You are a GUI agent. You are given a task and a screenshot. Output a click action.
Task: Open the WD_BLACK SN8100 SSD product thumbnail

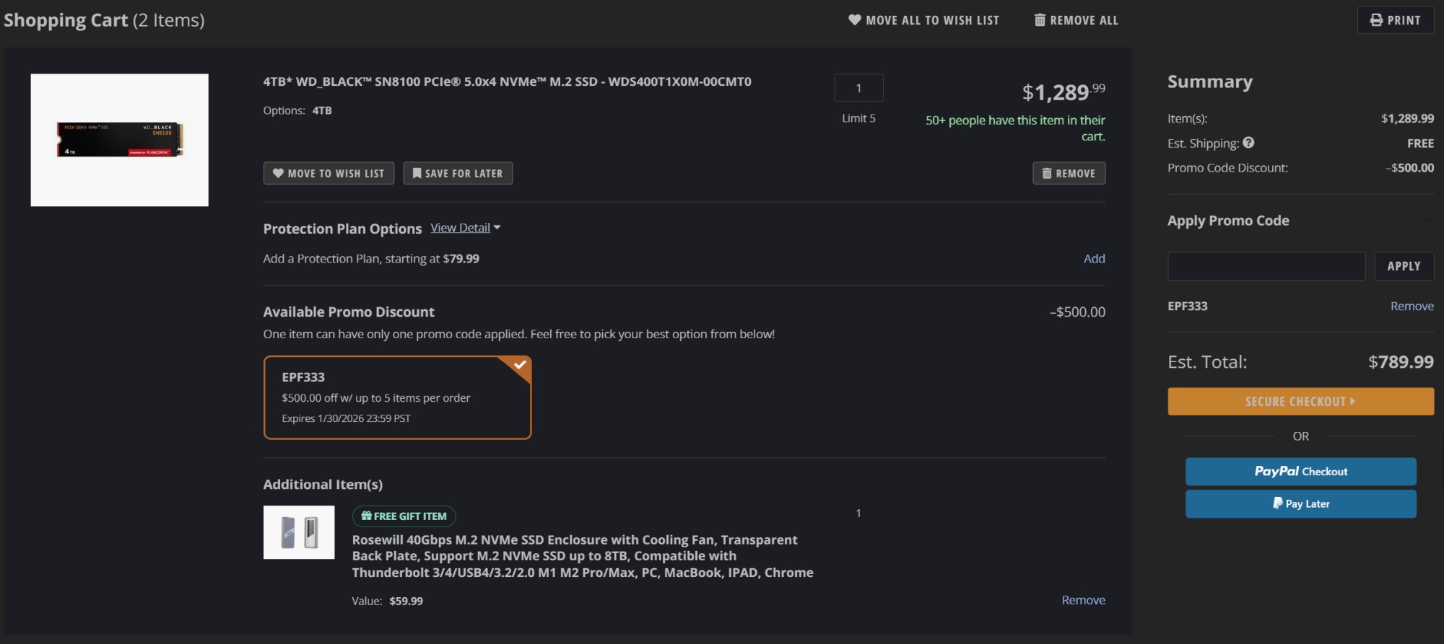click(x=120, y=140)
